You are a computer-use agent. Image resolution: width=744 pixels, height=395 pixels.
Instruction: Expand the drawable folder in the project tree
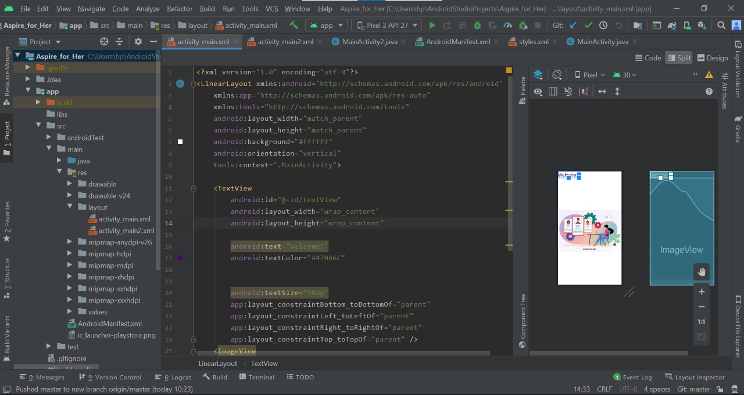click(x=69, y=184)
